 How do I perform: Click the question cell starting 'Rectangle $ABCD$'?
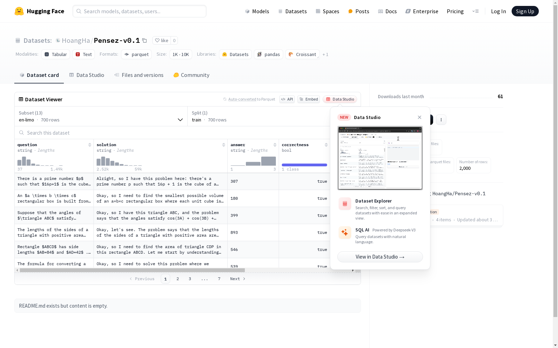[54, 250]
